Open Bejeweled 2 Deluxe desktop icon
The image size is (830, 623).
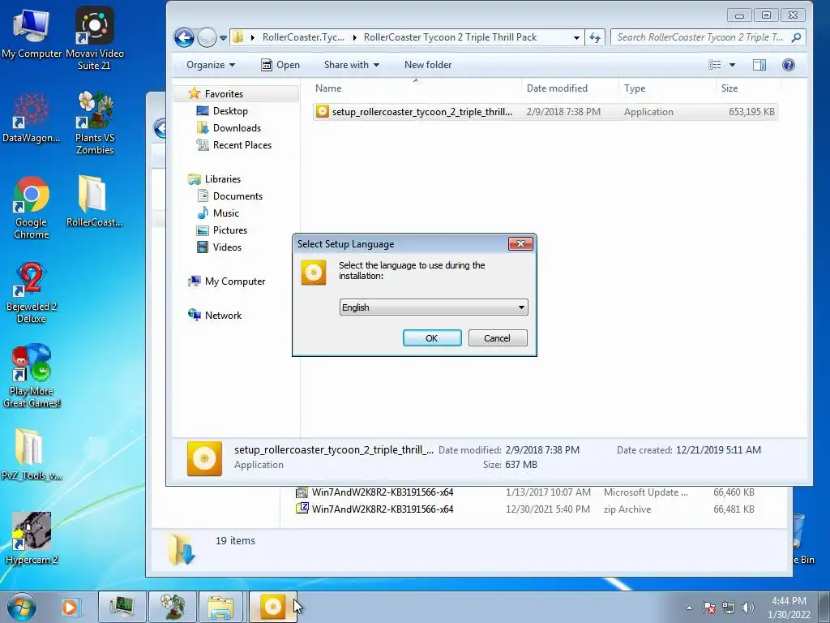click(32, 292)
